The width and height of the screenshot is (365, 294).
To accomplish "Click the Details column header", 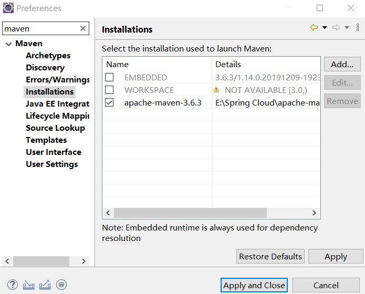I will 266,64.
